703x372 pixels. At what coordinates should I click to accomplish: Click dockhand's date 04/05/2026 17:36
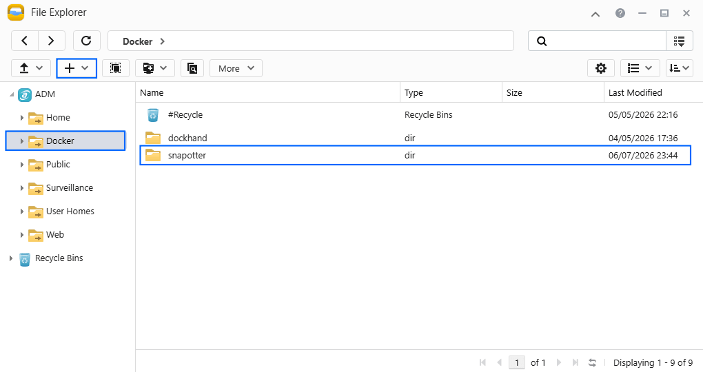click(x=643, y=138)
